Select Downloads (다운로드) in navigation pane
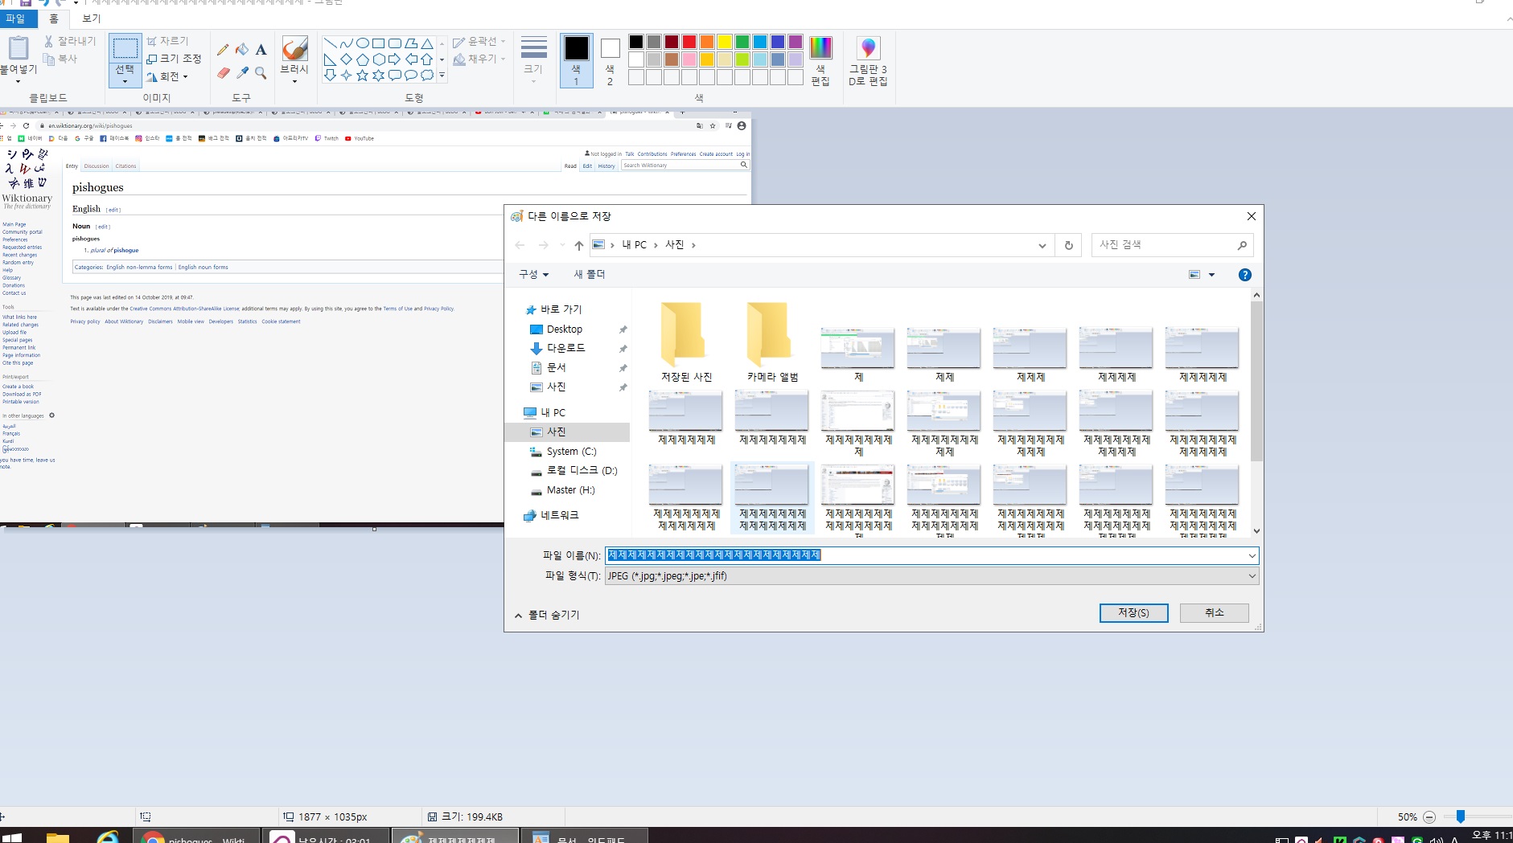Screen dimensions: 1513x843 [565, 348]
